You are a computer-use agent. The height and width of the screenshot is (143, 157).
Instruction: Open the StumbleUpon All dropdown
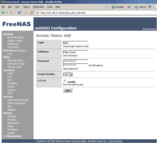[129, 7]
